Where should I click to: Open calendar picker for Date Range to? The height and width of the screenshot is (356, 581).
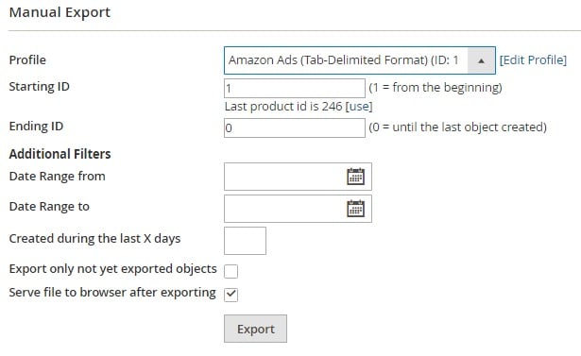pyautogui.click(x=355, y=209)
